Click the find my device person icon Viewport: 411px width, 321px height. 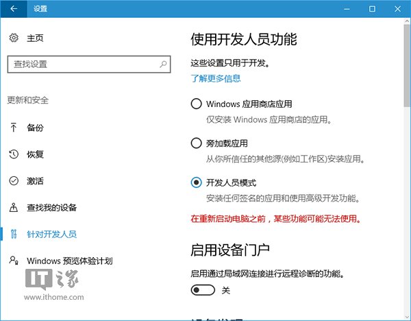tap(14, 207)
